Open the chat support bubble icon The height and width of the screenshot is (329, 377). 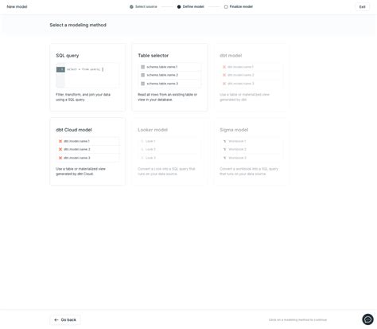pyautogui.click(x=367, y=319)
